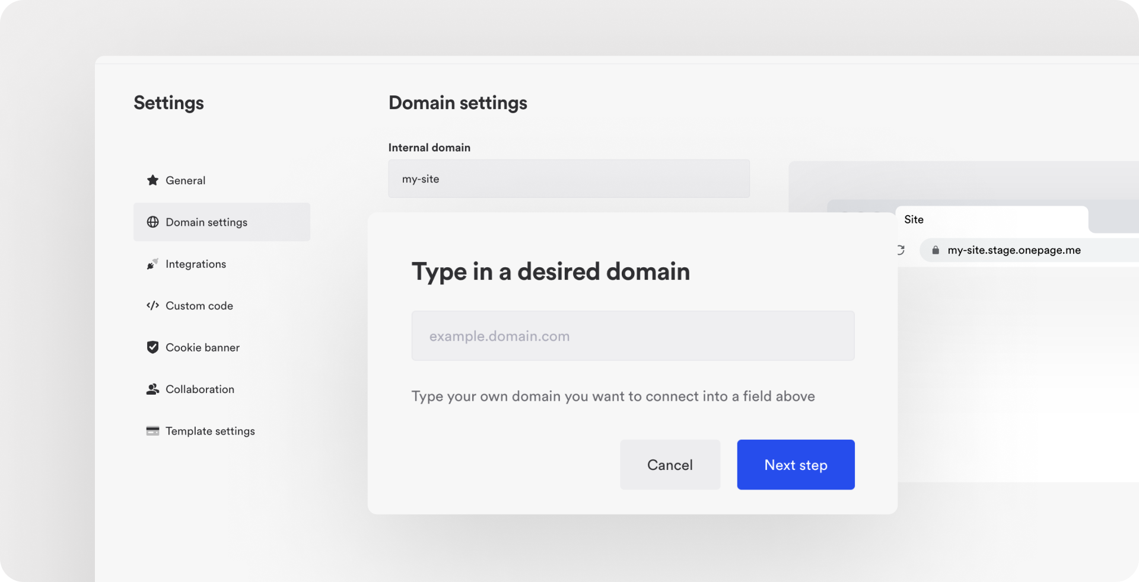Viewport: 1139px width, 582px height.
Task: Cancel the desired domain dialog
Action: click(x=670, y=465)
